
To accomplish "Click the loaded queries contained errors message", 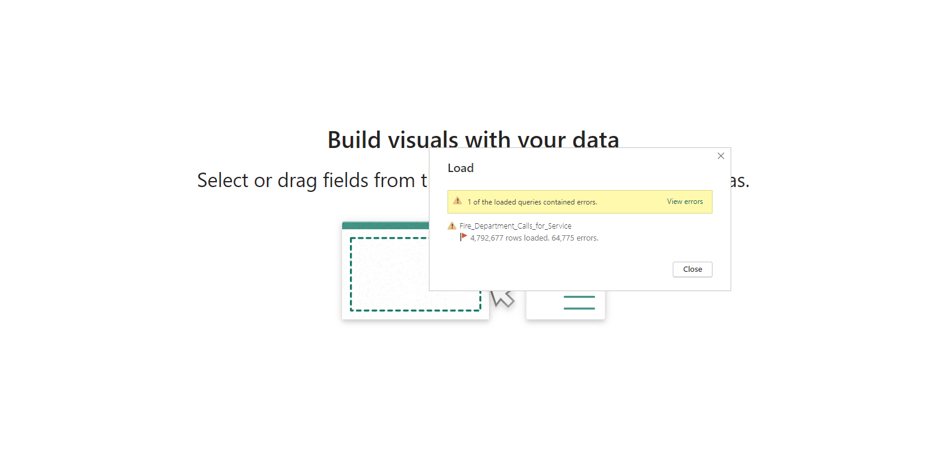I will click(x=532, y=202).
